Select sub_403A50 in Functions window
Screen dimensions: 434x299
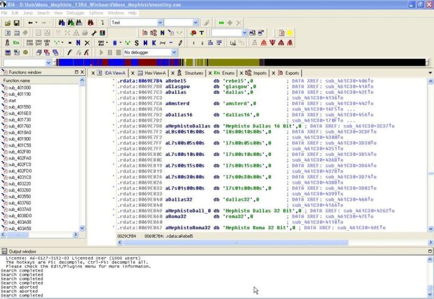pyautogui.click(x=20, y=229)
